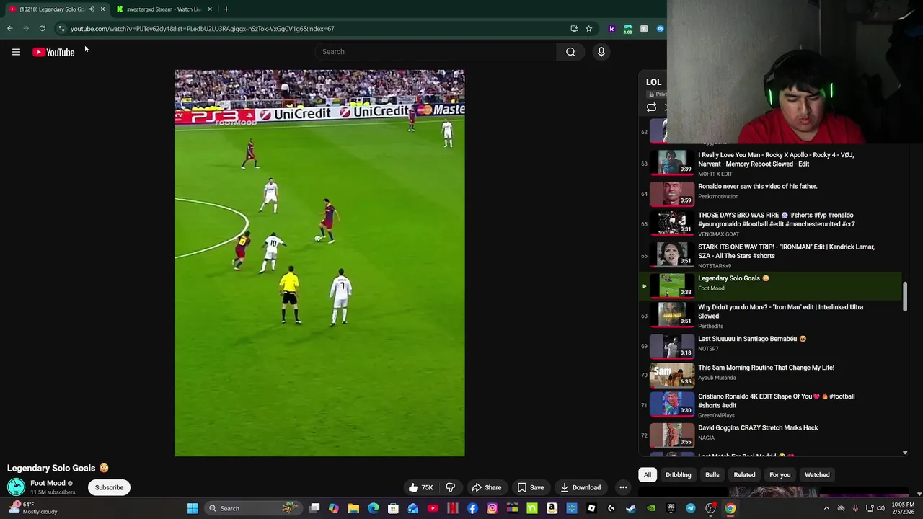923x519 pixels.
Task: Open Telegram from taskbar
Action: 691,508
